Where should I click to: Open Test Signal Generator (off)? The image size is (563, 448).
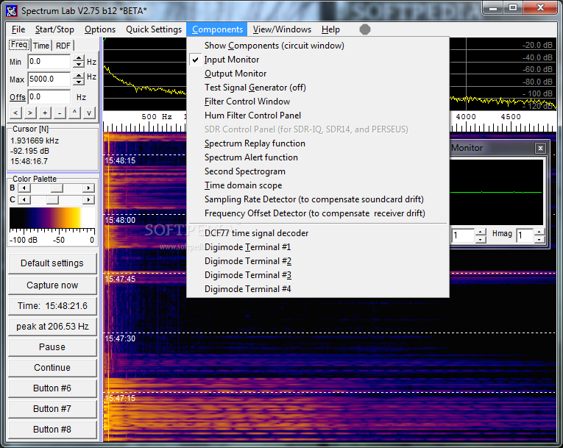318,88
